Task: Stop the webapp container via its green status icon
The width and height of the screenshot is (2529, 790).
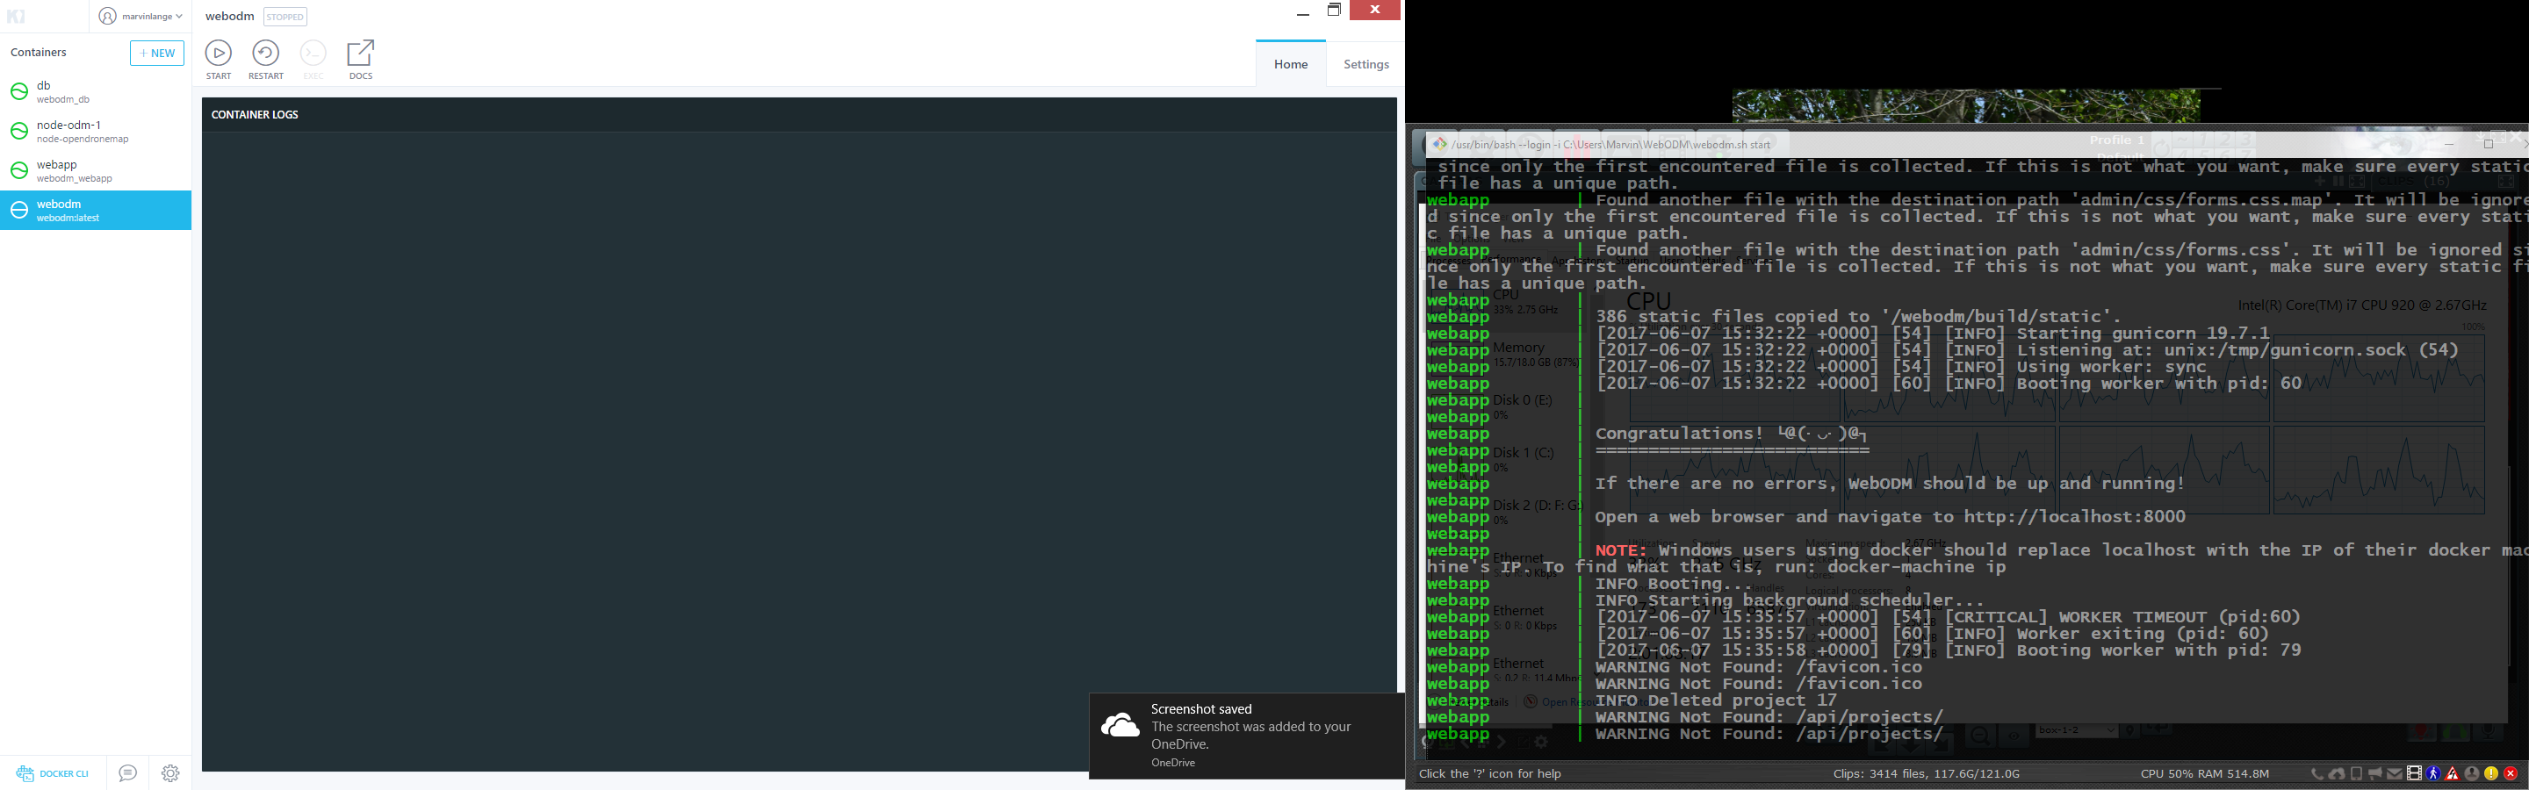Action: click(x=19, y=169)
